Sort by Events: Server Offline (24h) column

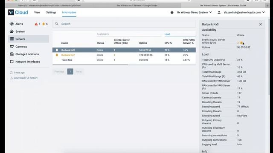122,41
